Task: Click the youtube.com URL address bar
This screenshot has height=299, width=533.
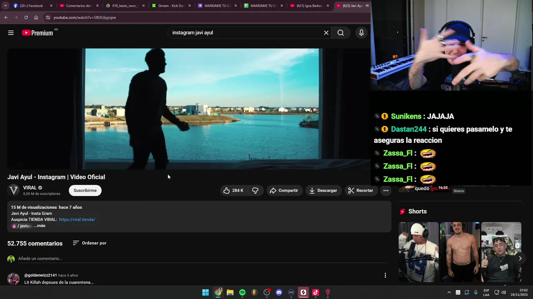Action: (x=85, y=17)
